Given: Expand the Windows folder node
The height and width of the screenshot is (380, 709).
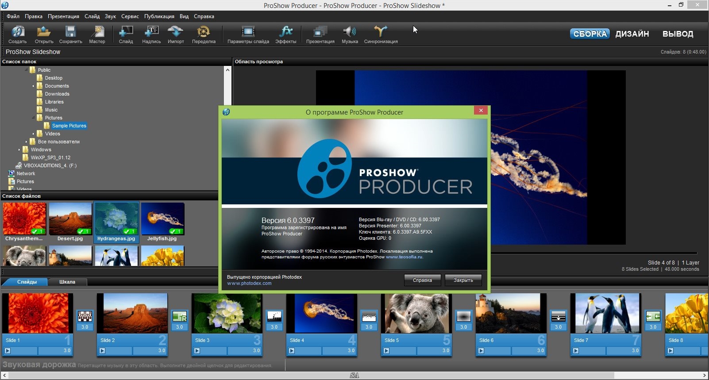Looking at the screenshot, I should click(x=19, y=150).
